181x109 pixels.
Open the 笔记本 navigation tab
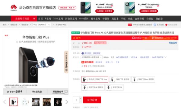[115, 19]
